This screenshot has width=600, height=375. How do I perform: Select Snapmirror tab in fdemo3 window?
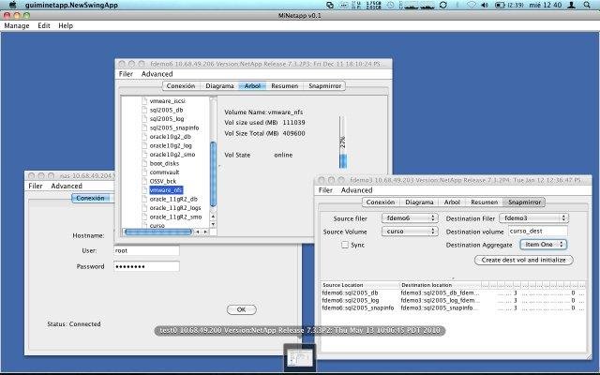[x=525, y=202]
